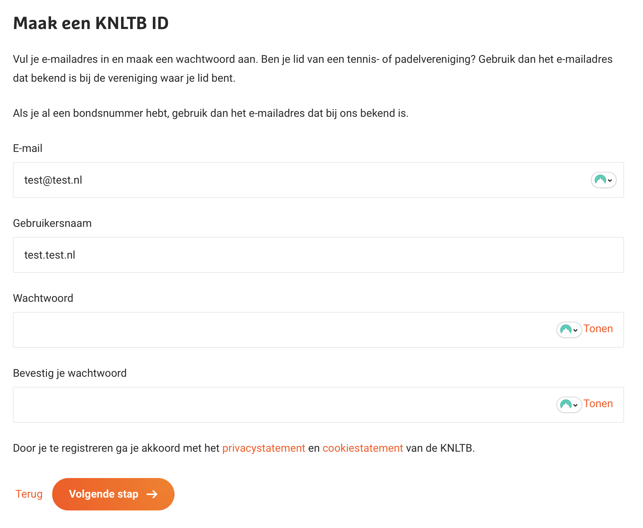Open the cookiestatement link
This screenshot has height=528, width=643.
363,448
